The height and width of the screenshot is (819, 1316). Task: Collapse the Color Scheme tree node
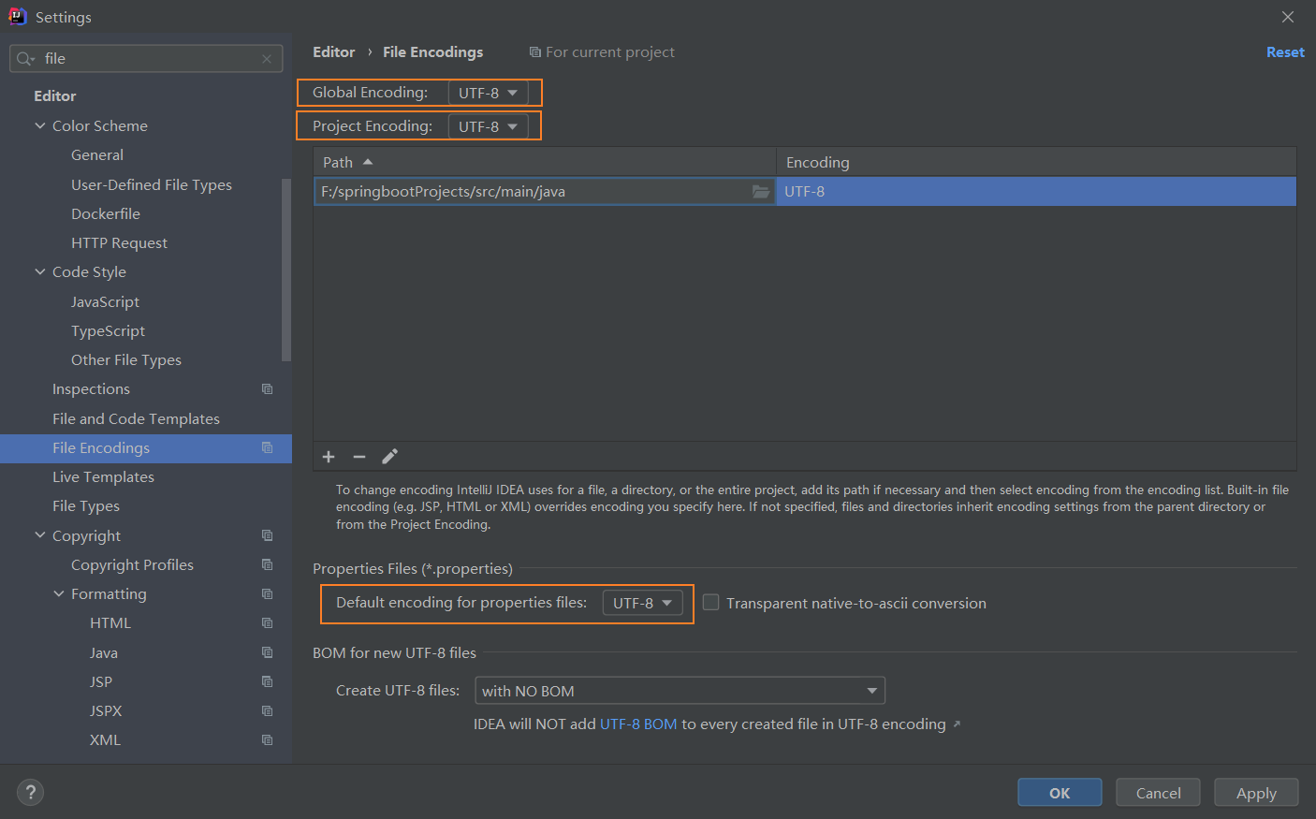pos(40,126)
